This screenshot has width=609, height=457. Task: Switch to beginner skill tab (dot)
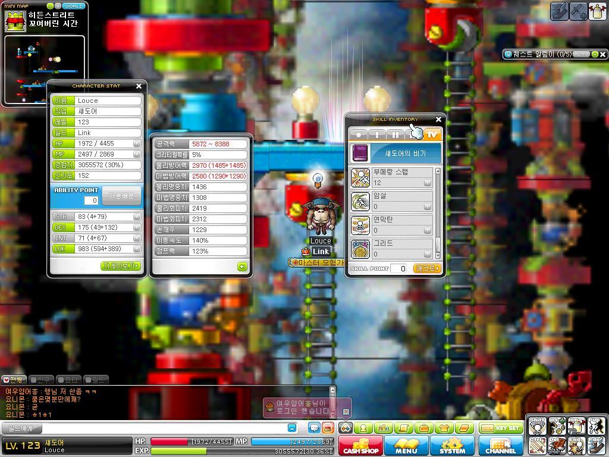point(359,134)
